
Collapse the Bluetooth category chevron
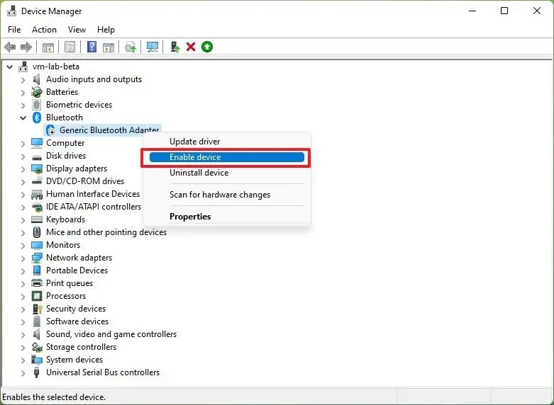click(23, 118)
